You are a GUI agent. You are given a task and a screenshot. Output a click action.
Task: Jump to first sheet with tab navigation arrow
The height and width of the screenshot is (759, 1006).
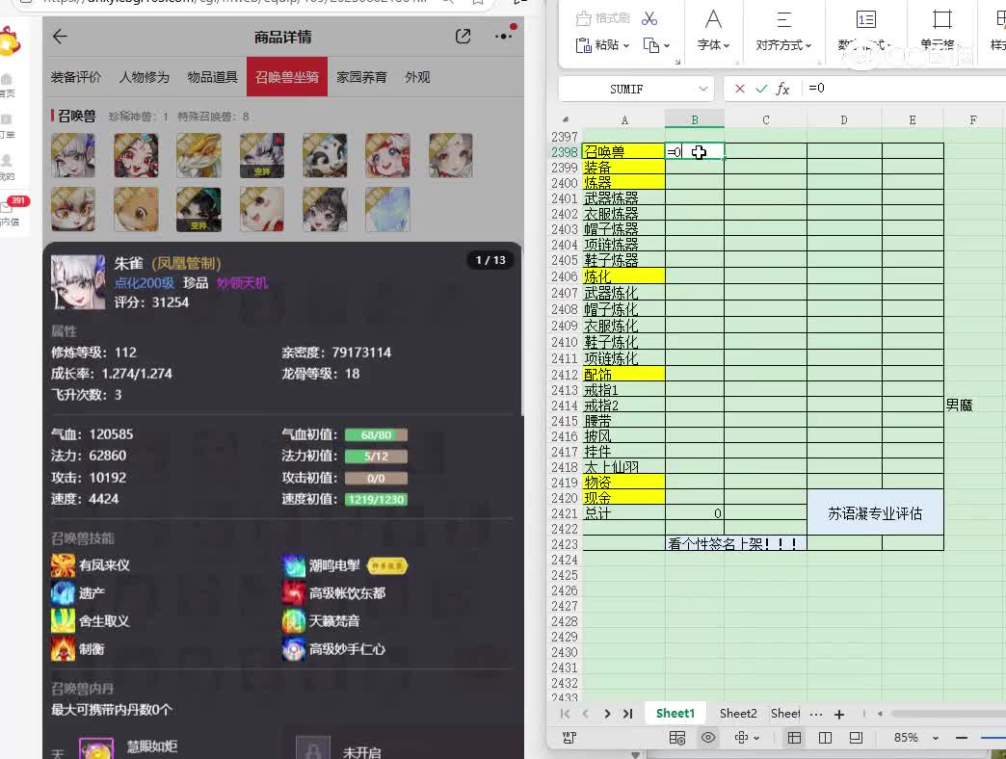click(565, 714)
